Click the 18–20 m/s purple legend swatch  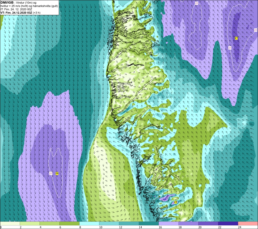click(x=188, y=223)
